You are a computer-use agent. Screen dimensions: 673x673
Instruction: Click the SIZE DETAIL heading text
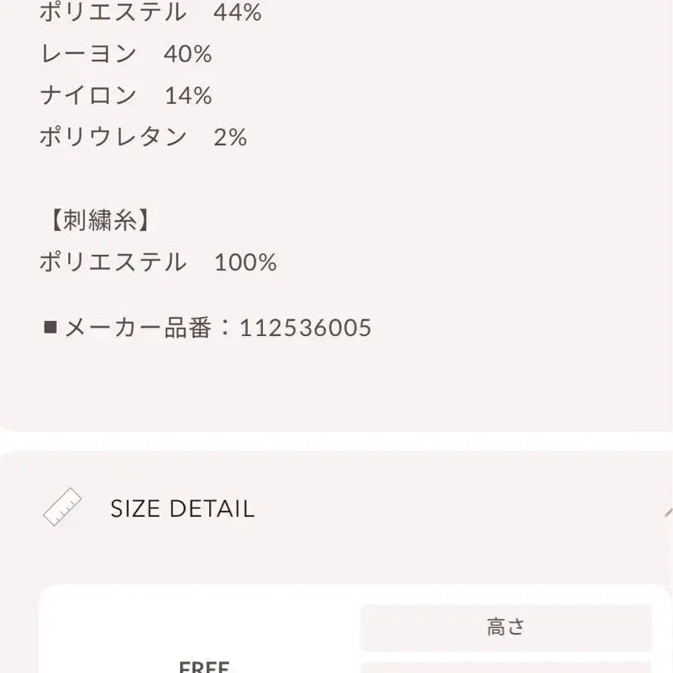(x=182, y=509)
